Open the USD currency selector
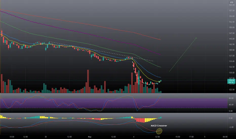Viewport: 236px width, 139px height. coord(232,2)
